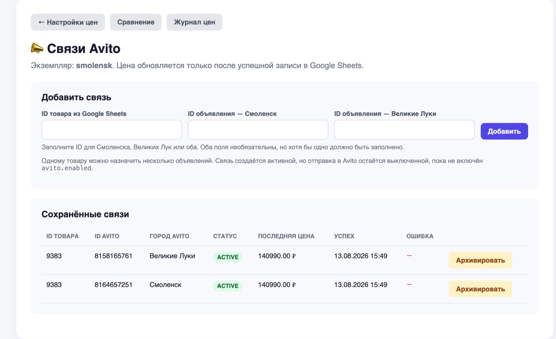Focus the ID объявления — Великие Луки field
This screenshot has width=556, height=339.
(x=404, y=130)
